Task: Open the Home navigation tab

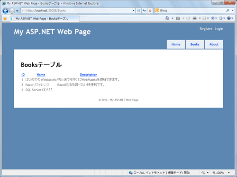Action: pyautogui.click(x=176, y=44)
